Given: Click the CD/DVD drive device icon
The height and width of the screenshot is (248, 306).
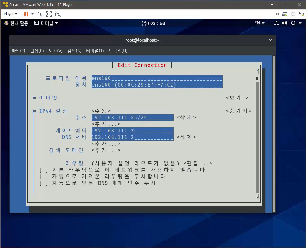Looking at the screenshot, I should 293,14.
